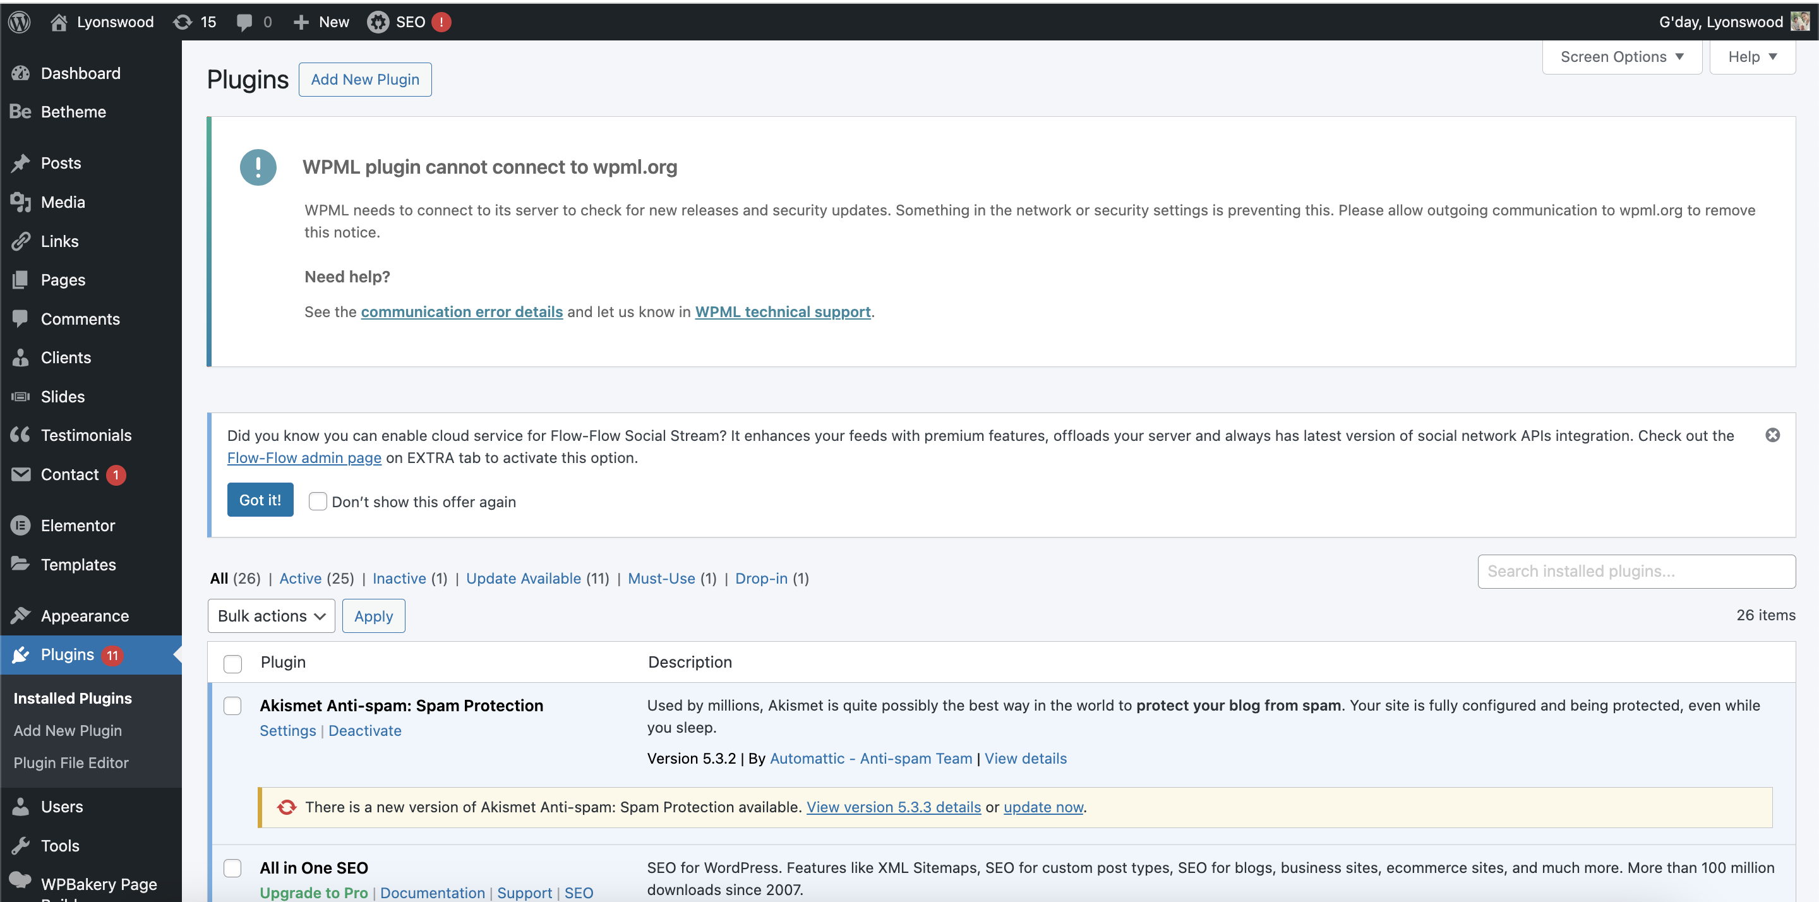Click the Contact notification badge 1
Viewport: 1819px width, 902px height.
click(116, 474)
